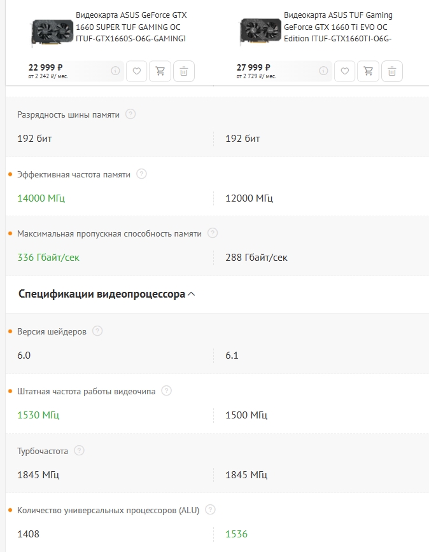Select the 1536 ALU count
The width and height of the screenshot is (429, 552).
point(236,534)
